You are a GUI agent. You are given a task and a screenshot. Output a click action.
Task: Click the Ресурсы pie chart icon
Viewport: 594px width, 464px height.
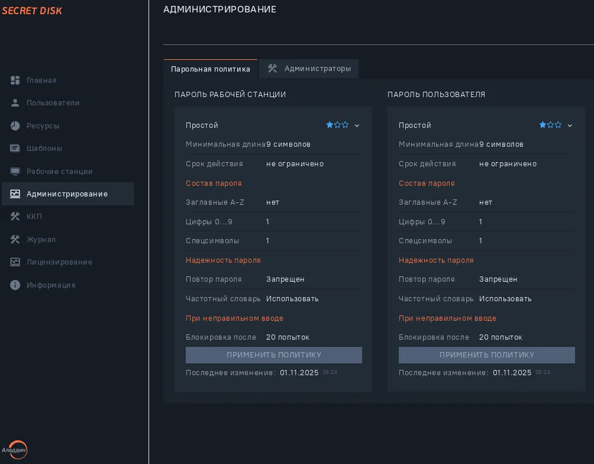click(x=15, y=126)
